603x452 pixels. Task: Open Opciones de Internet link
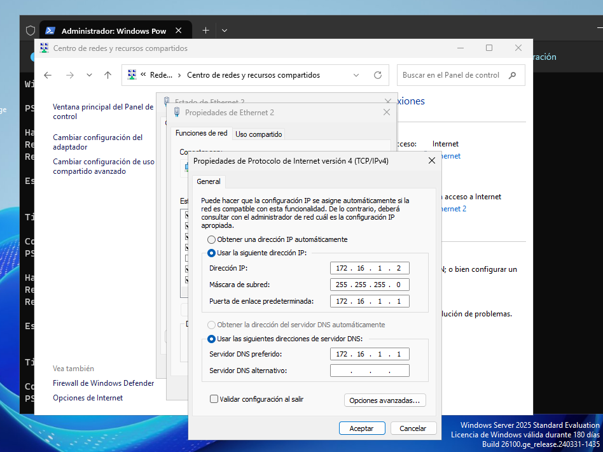(x=88, y=398)
